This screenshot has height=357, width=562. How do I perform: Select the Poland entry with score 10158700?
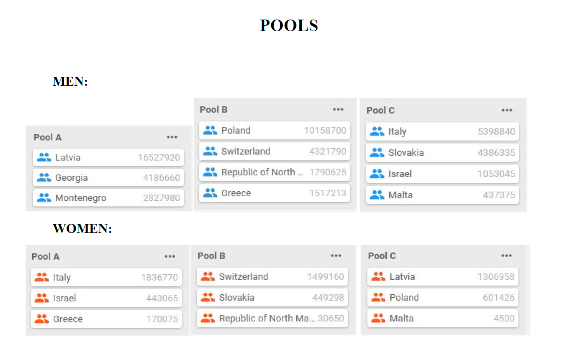(274, 131)
